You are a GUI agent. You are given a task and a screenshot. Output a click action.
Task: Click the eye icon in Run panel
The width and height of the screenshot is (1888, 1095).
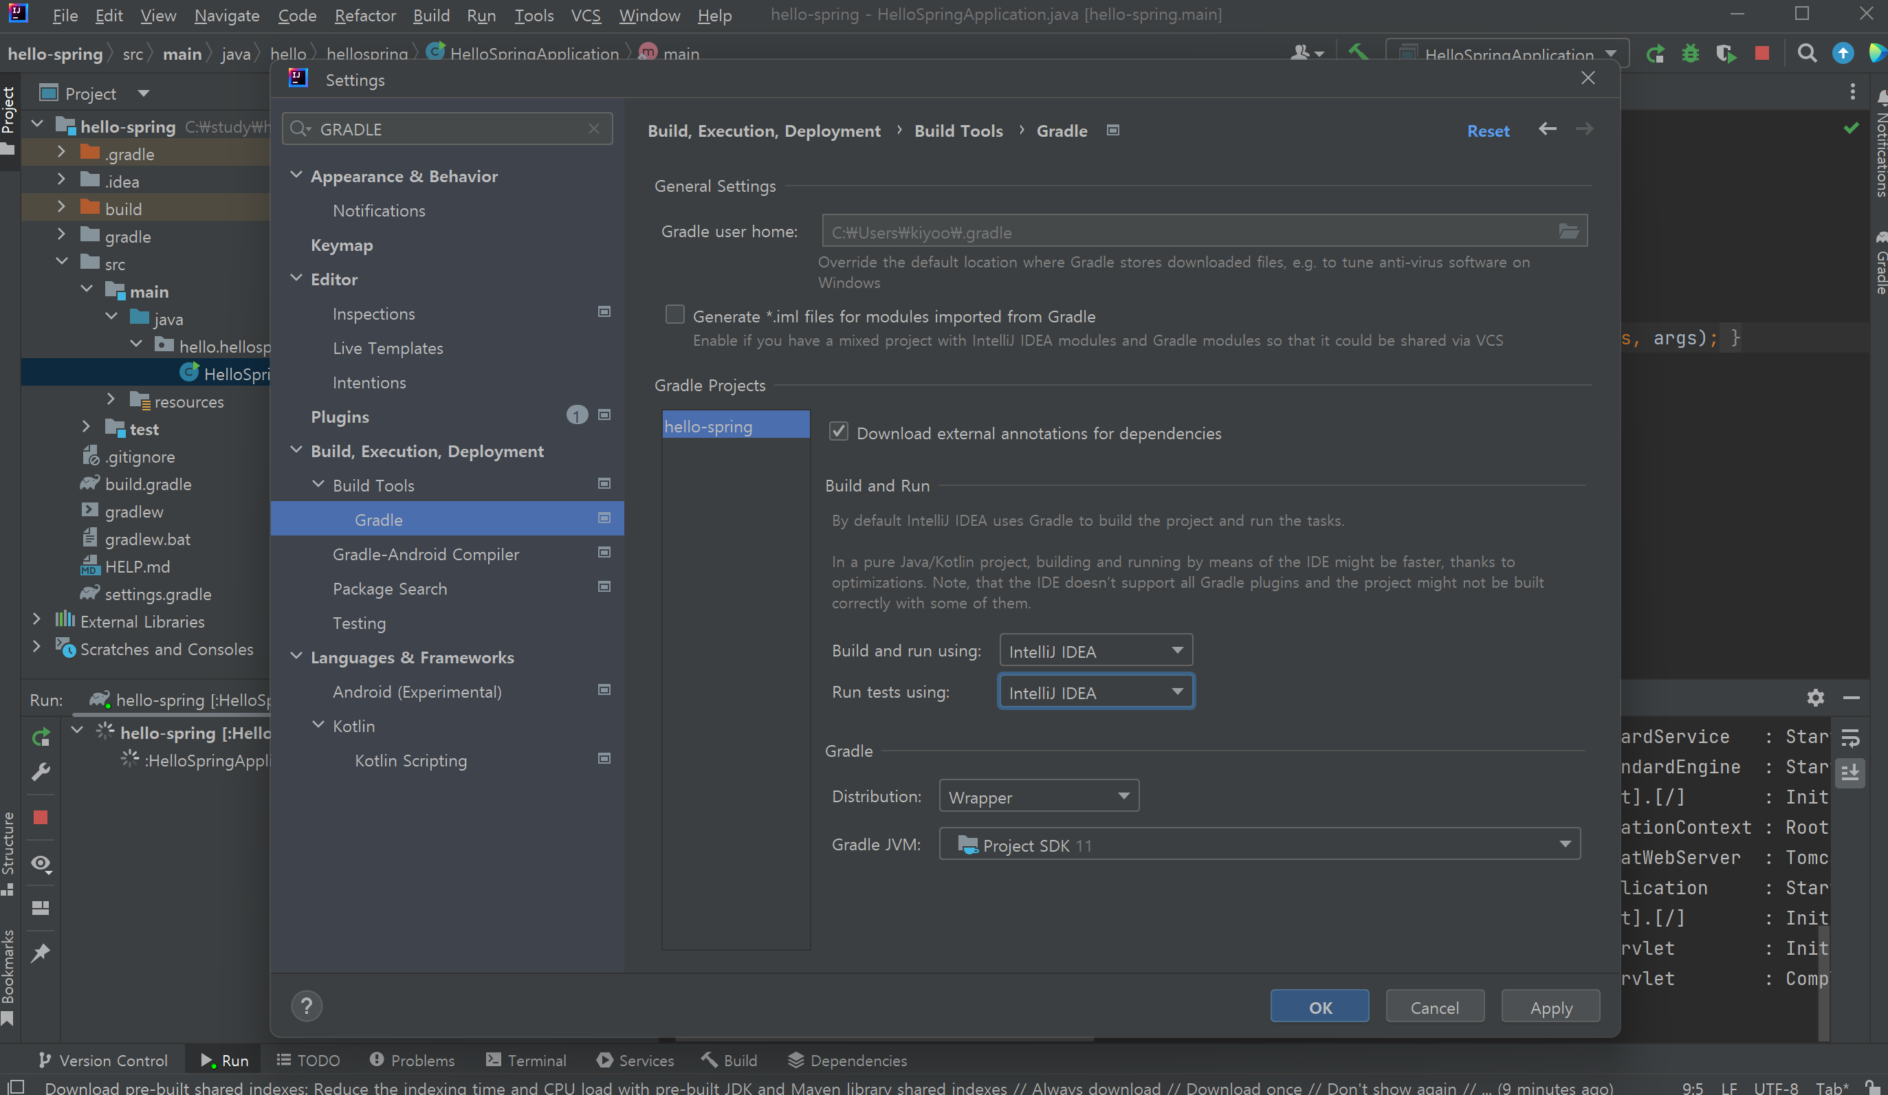click(x=41, y=863)
